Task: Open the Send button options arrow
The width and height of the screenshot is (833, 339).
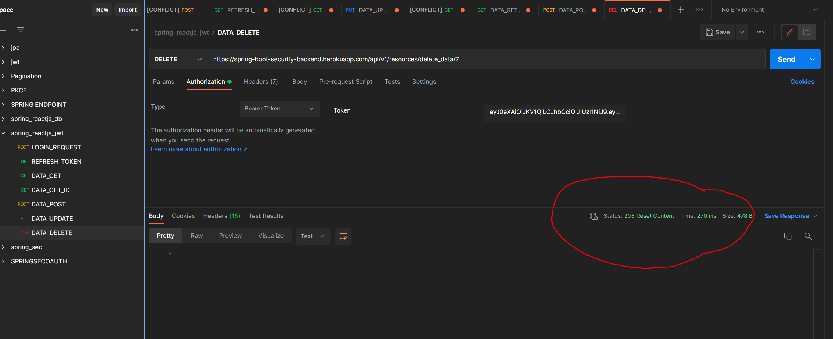Action: (x=812, y=59)
